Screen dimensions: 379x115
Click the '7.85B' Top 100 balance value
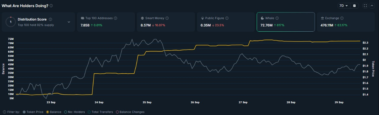(x=85, y=25)
